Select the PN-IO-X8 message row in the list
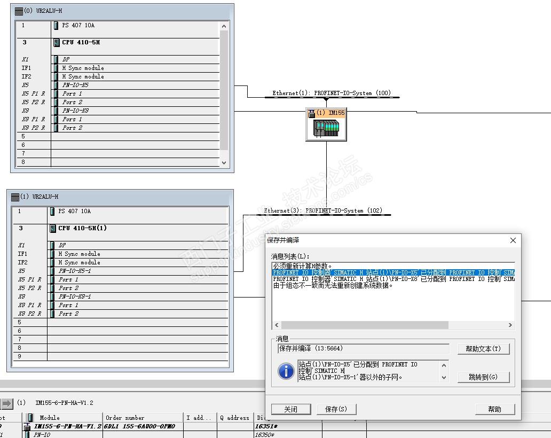The width and height of the screenshot is (551, 438). pyautogui.click(x=393, y=279)
